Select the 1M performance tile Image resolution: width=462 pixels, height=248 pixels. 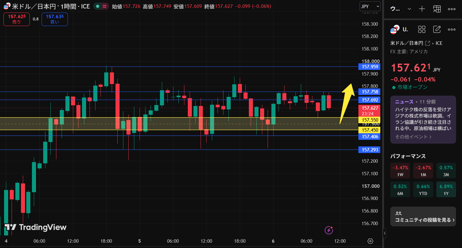(423, 171)
